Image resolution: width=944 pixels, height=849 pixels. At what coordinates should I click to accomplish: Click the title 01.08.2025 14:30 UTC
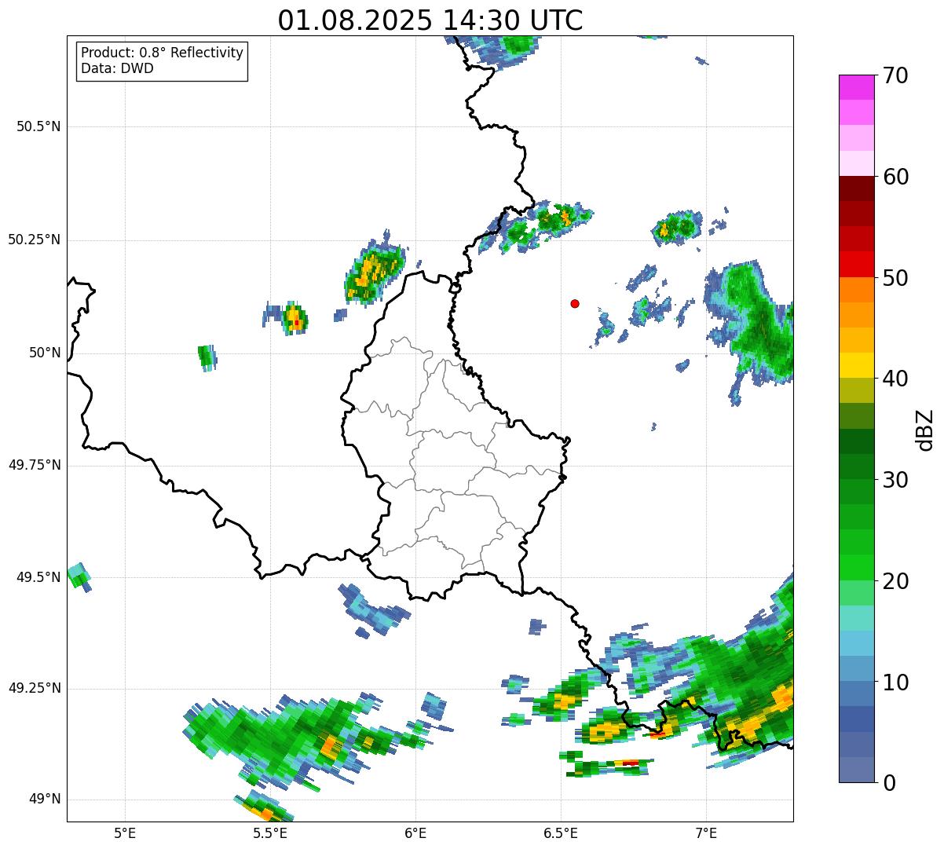(430, 20)
